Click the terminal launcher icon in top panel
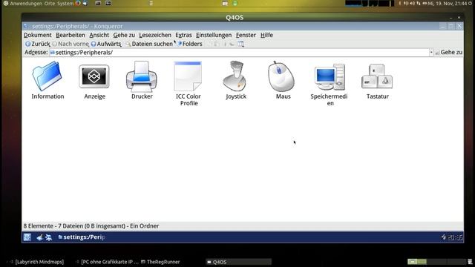The image size is (475, 267). (x=108, y=3)
